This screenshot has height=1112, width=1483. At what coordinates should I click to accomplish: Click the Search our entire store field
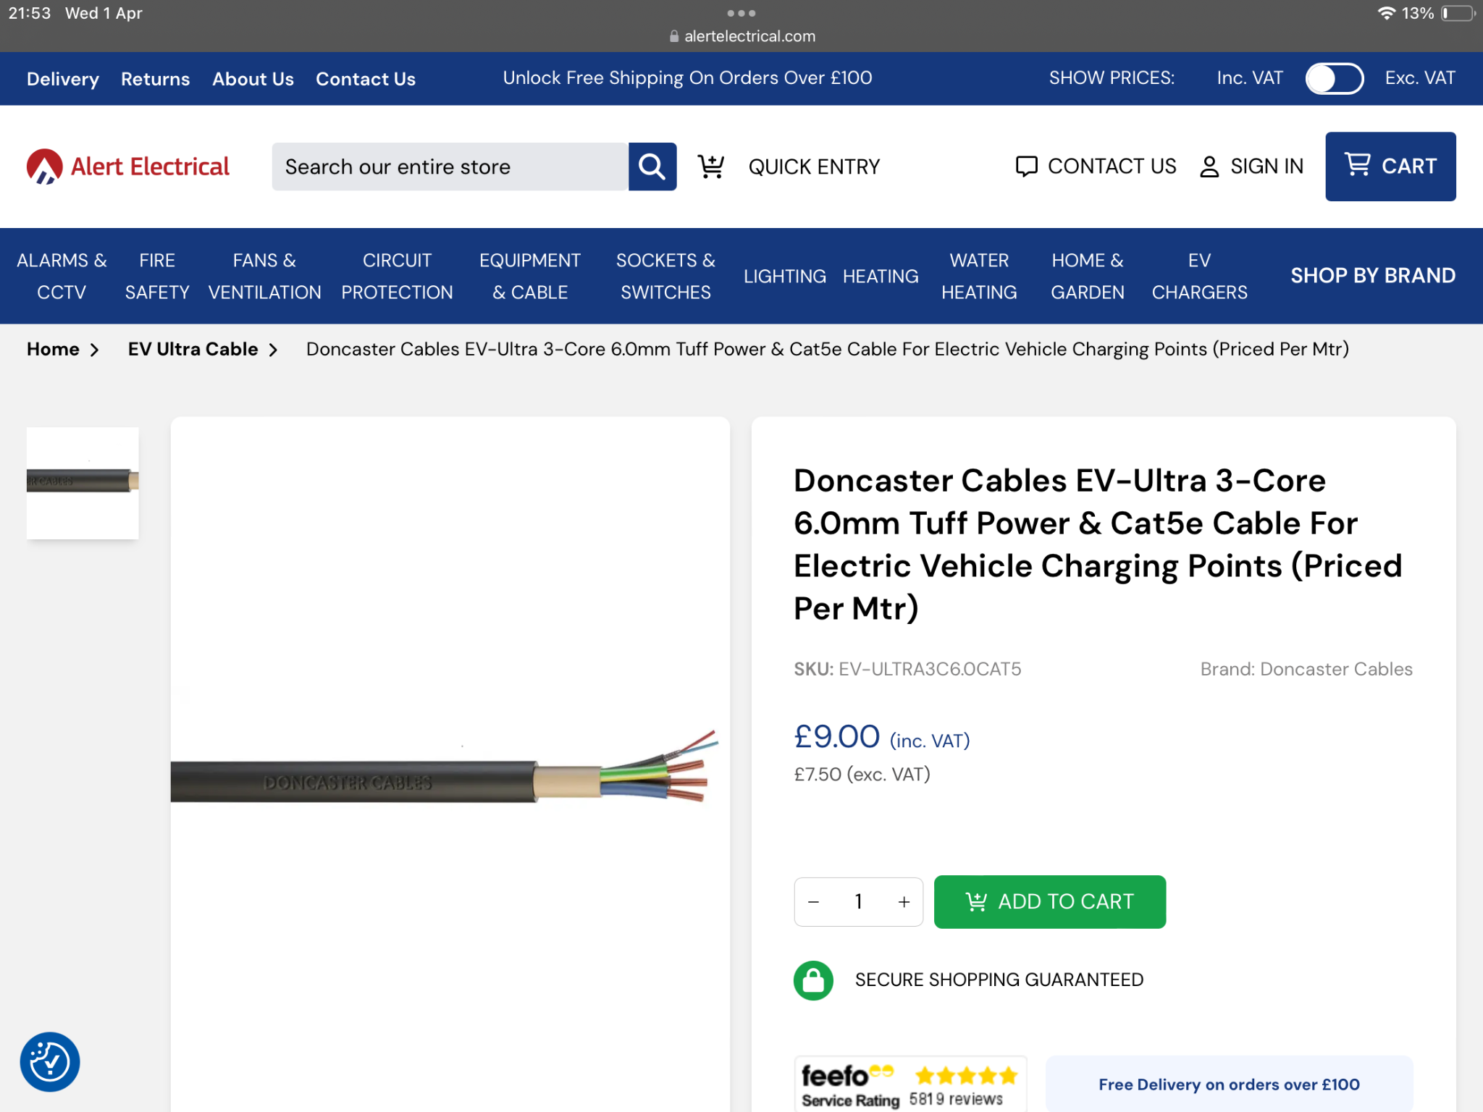pos(450,167)
